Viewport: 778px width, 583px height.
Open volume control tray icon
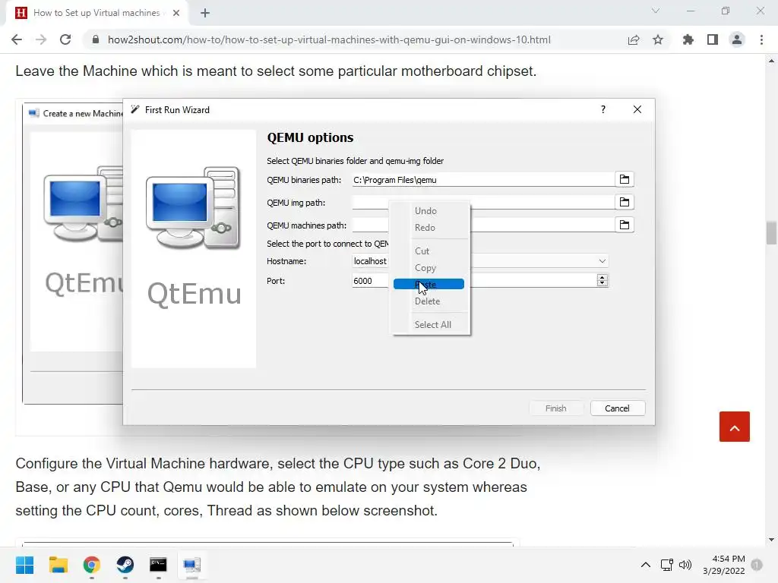[685, 565]
